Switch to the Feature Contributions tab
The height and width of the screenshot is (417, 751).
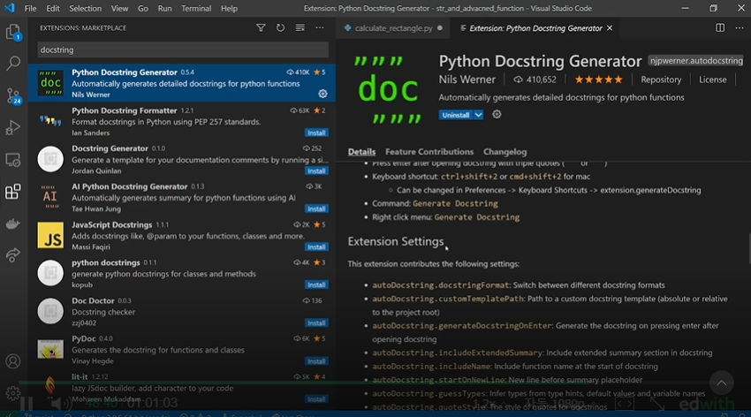coord(429,152)
